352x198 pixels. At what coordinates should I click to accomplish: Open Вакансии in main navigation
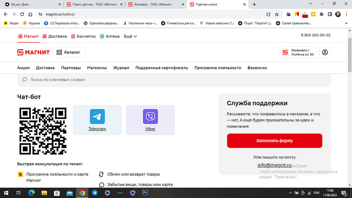click(257, 68)
